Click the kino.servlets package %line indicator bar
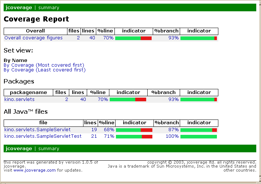 click(x=128, y=99)
